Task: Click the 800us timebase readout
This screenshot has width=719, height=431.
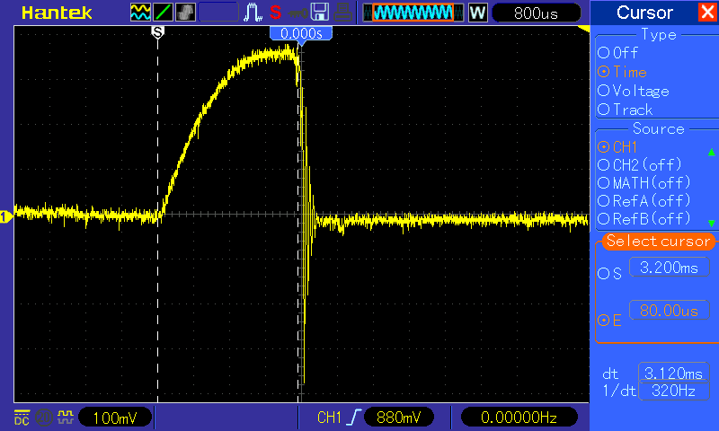Action: pyautogui.click(x=536, y=13)
